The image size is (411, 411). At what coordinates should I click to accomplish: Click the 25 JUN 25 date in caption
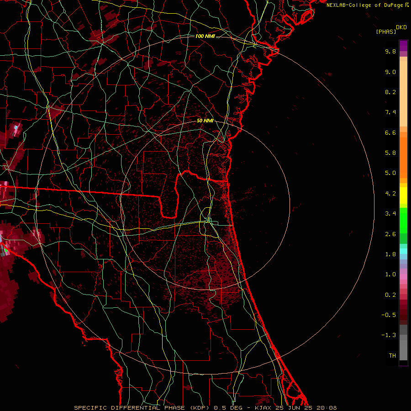[294, 408]
